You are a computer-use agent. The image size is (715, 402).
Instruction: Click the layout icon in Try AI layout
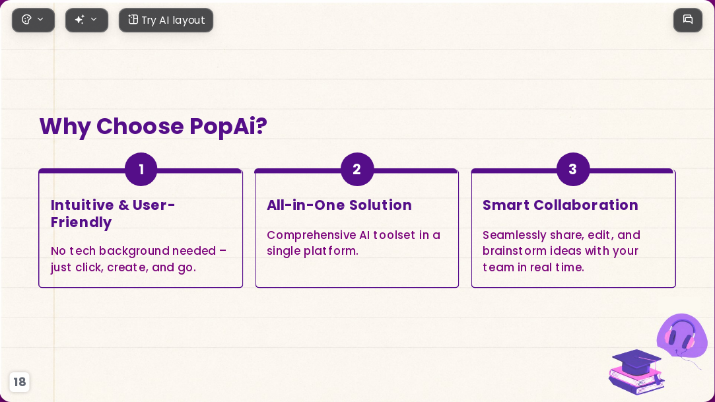133,20
